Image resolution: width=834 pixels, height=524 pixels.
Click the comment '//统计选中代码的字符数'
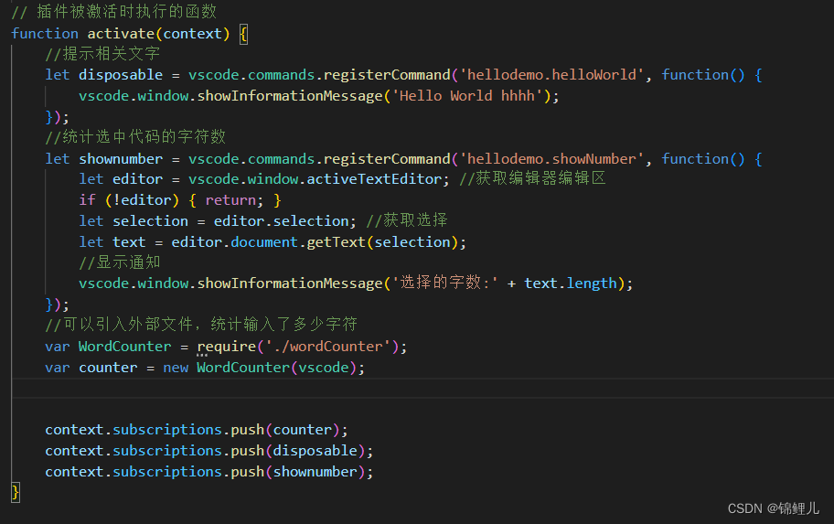pyautogui.click(x=135, y=137)
